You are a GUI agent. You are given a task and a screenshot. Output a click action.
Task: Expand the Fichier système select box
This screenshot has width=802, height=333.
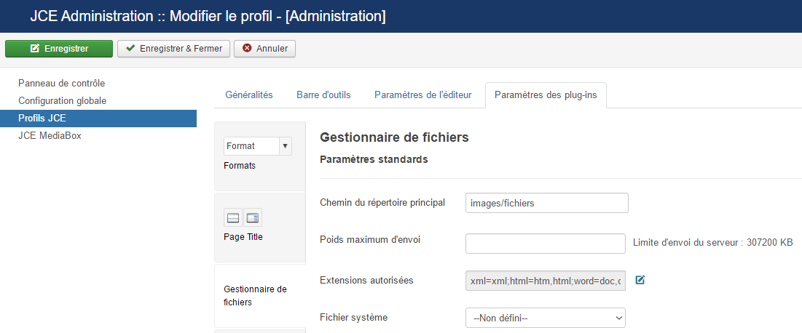tap(546, 318)
